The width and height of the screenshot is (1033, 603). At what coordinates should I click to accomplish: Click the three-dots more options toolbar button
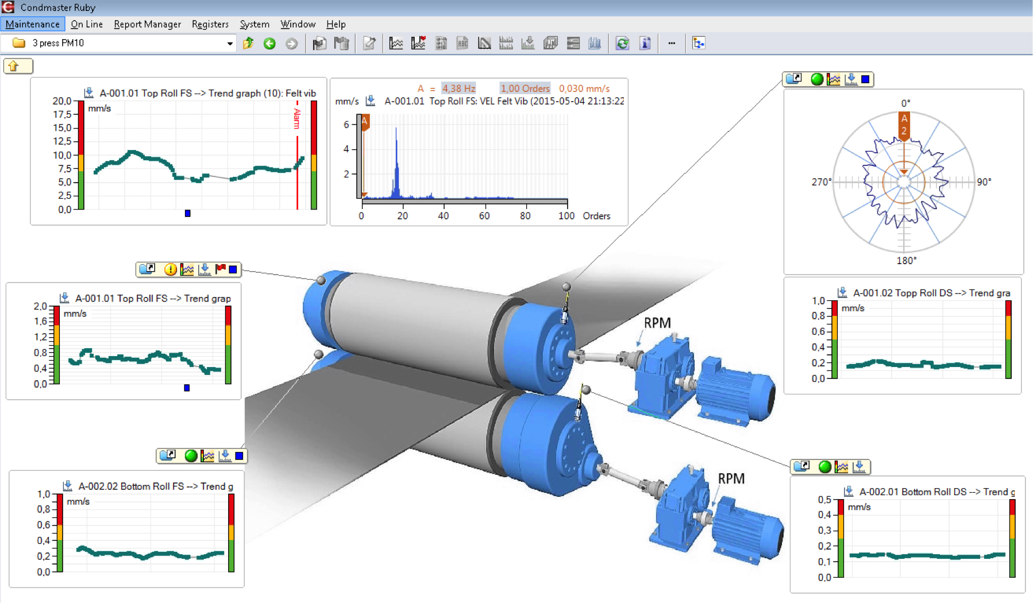coord(671,44)
